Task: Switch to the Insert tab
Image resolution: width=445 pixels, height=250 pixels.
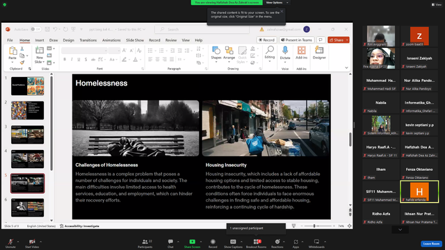Action: coord(40,40)
